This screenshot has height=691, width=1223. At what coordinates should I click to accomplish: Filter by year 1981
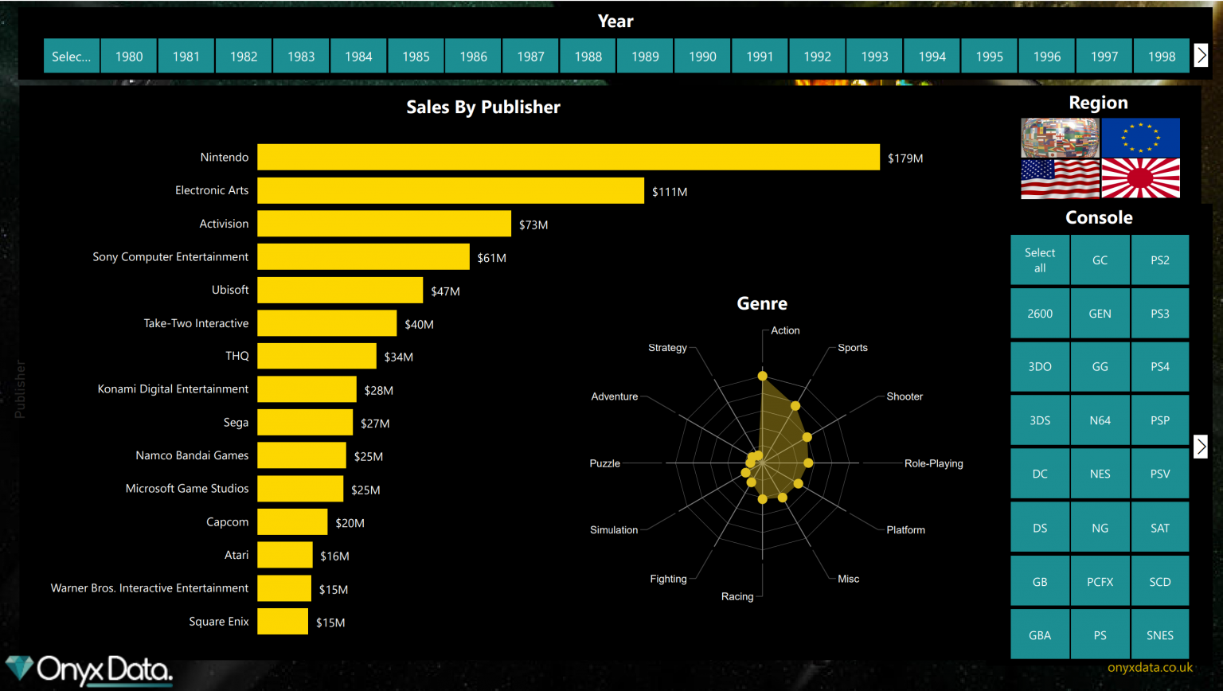point(186,56)
